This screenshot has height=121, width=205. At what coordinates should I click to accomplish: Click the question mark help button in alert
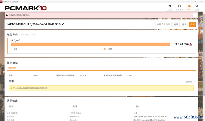tap(195, 15)
